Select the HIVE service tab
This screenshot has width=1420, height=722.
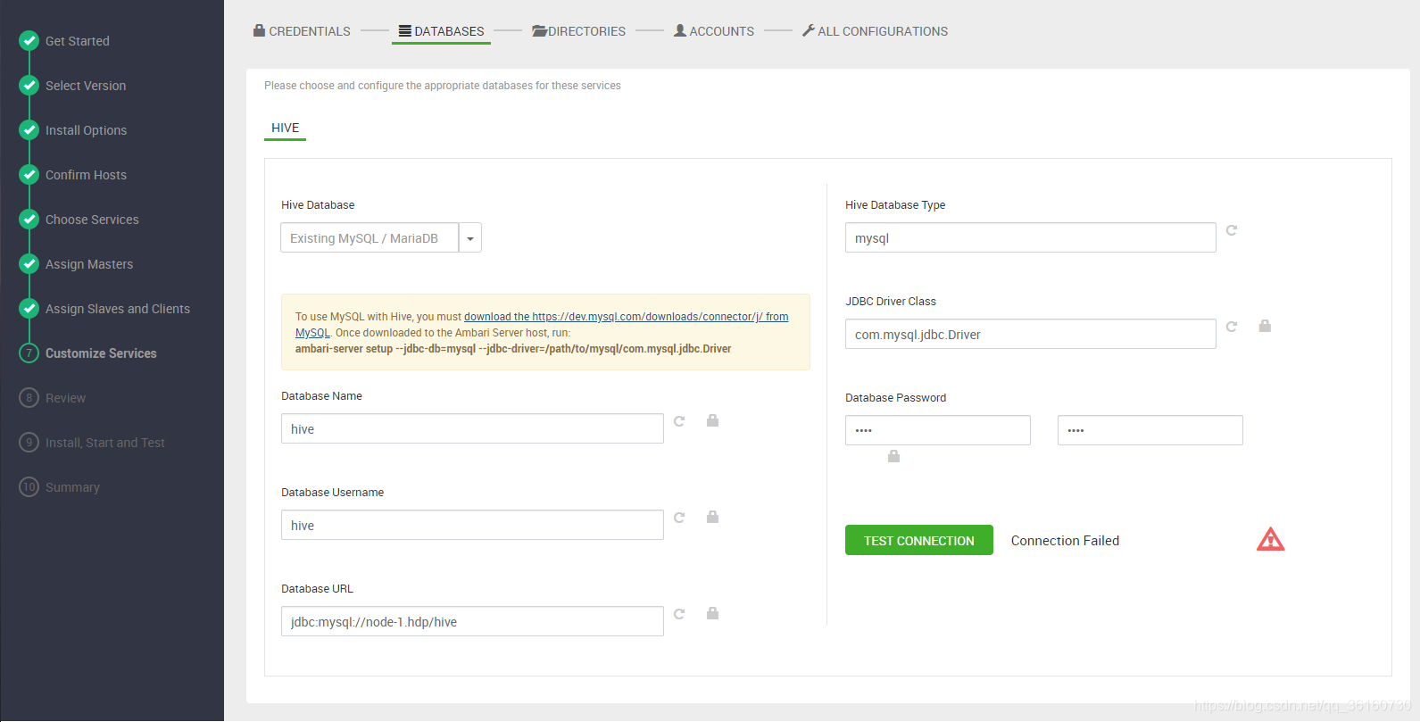coord(286,128)
